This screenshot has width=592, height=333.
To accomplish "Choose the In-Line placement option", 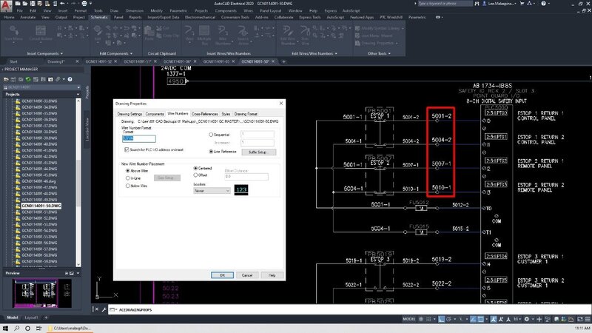I will click(127, 178).
